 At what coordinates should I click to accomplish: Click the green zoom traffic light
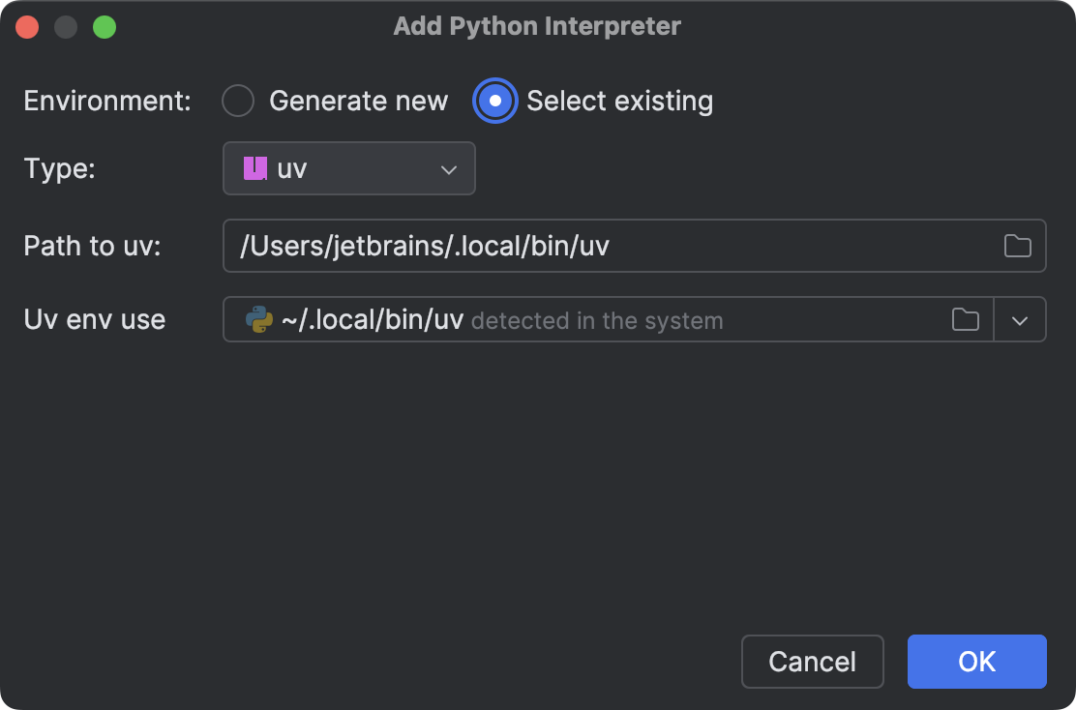tap(104, 26)
